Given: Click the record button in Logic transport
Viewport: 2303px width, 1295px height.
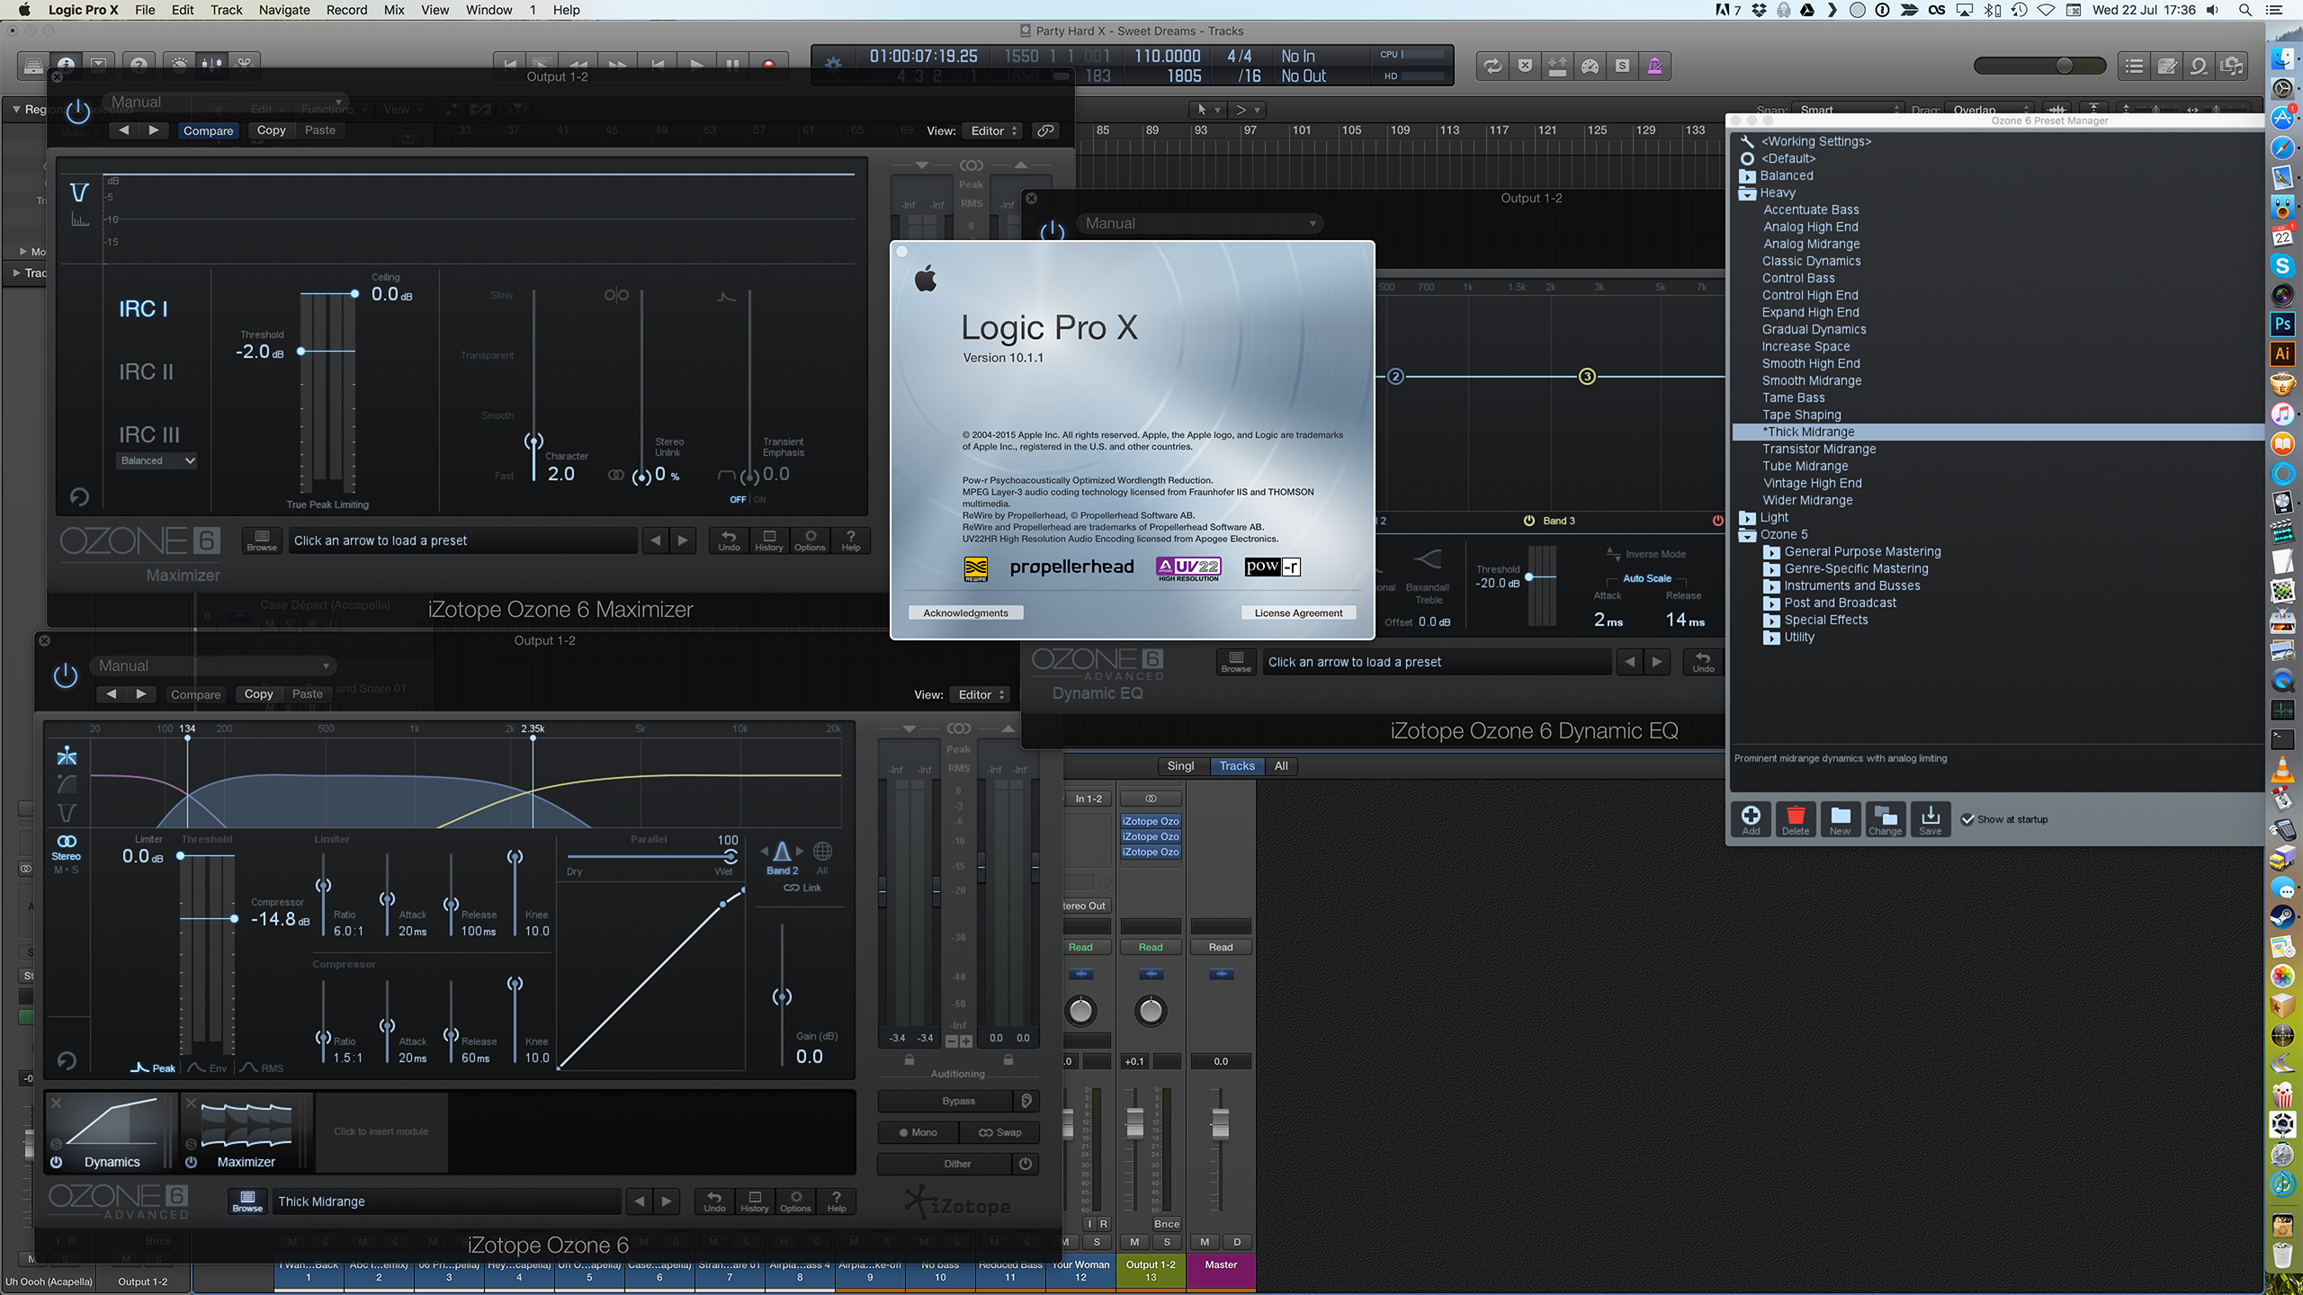Looking at the screenshot, I should tap(768, 65).
